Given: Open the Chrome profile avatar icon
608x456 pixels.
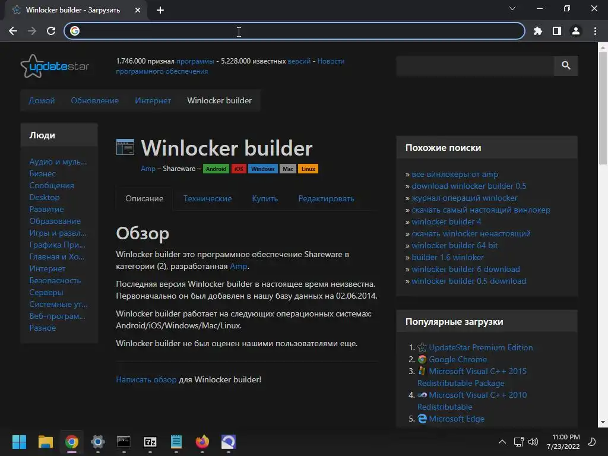Looking at the screenshot, I should [x=576, y=31].
